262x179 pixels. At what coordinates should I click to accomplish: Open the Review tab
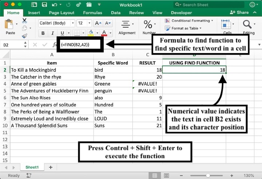tap(136, 13)
